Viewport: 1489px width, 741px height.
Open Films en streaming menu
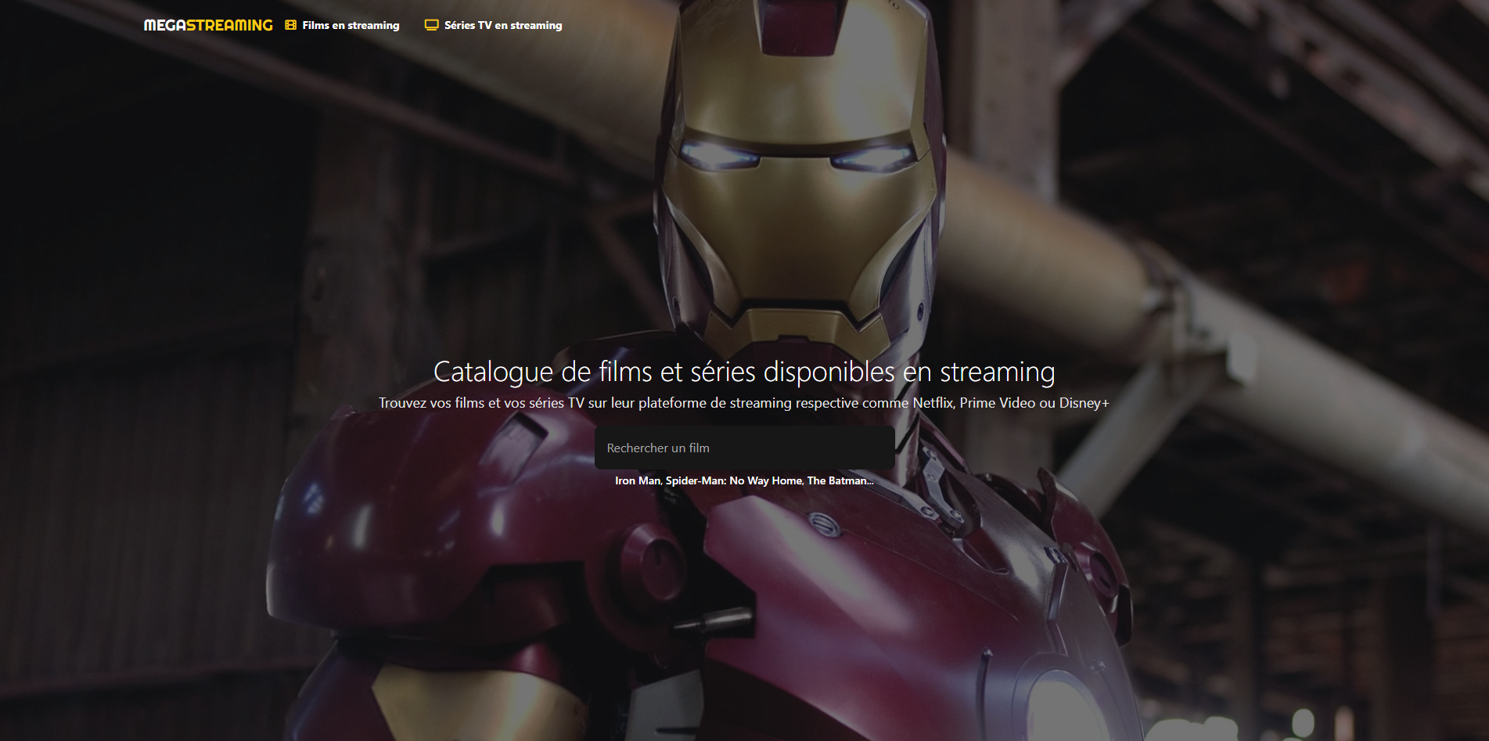point(351,25)
